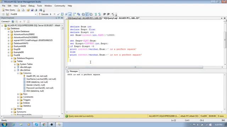
Task: Open the Edit menu
Action: [x=10, y=6]
